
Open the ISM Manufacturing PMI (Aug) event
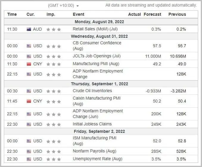[x=94, y=141]
